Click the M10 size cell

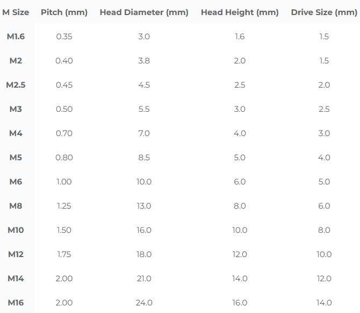(x=16, y=230)
